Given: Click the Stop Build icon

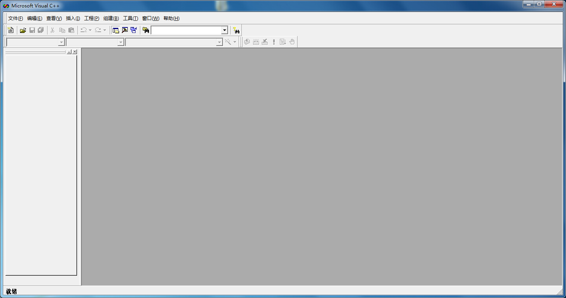Looking at the screenshot, I should (x=265, y=42).
